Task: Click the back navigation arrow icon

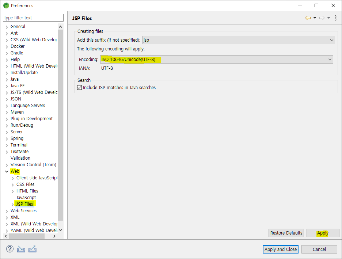Action: tap(308, 18)
